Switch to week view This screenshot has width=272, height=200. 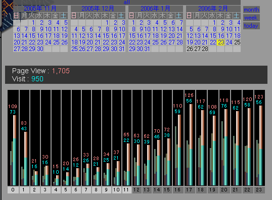click(251, 18)
